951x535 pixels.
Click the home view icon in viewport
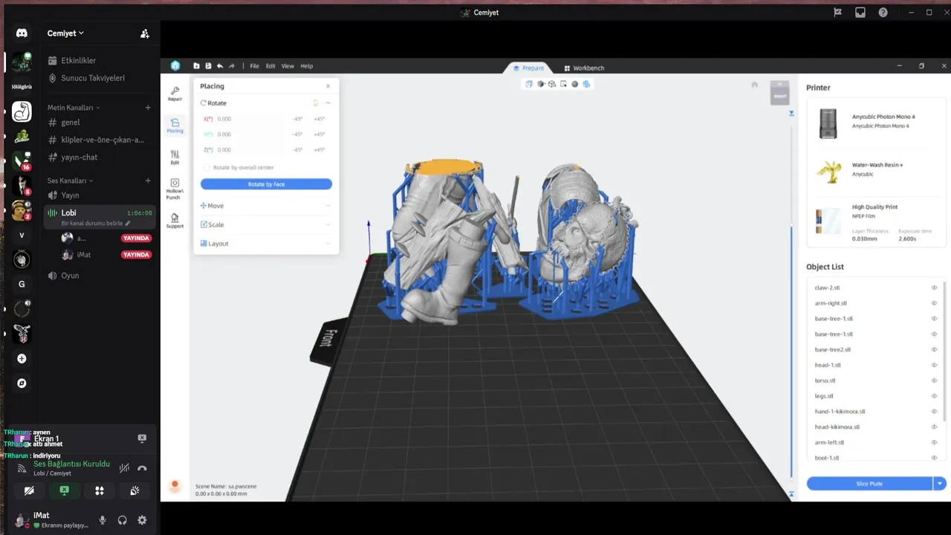pos(755,85)
